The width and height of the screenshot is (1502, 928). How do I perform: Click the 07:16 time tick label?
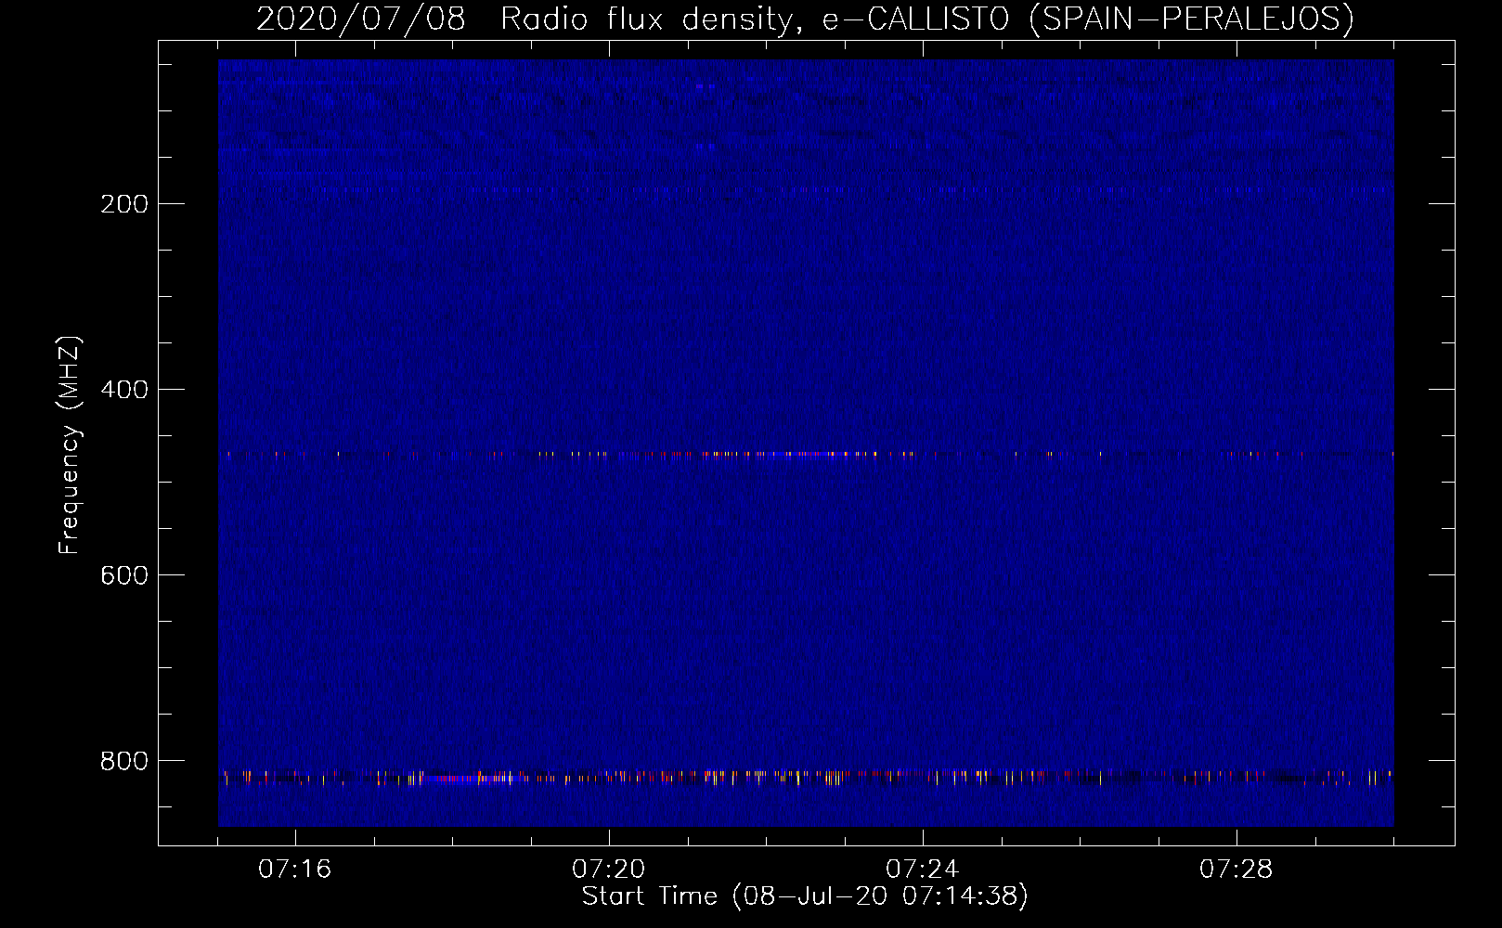[x=295, y=870]
